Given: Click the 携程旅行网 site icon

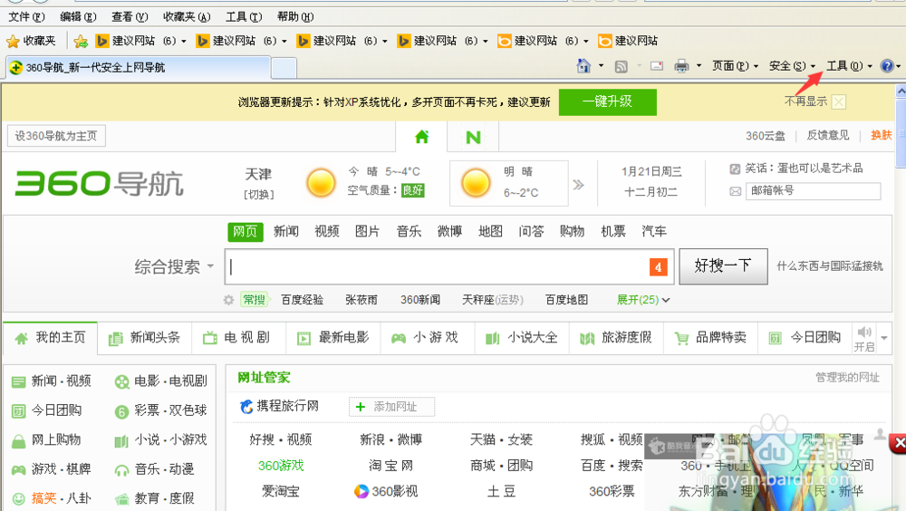Looking at the screenshot, I should (x=246, y=407).
